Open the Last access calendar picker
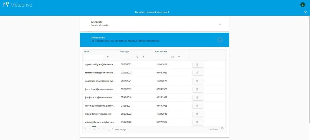The image size is (310, 140). (x=173, y=57)
